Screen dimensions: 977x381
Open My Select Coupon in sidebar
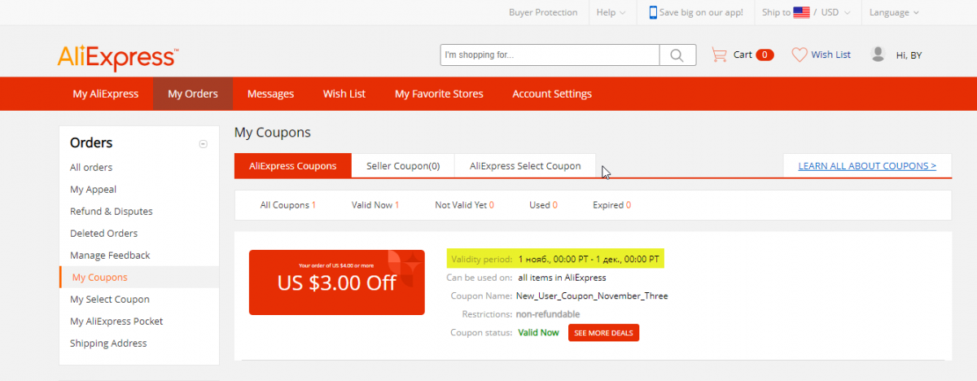[x=110, y=299]
